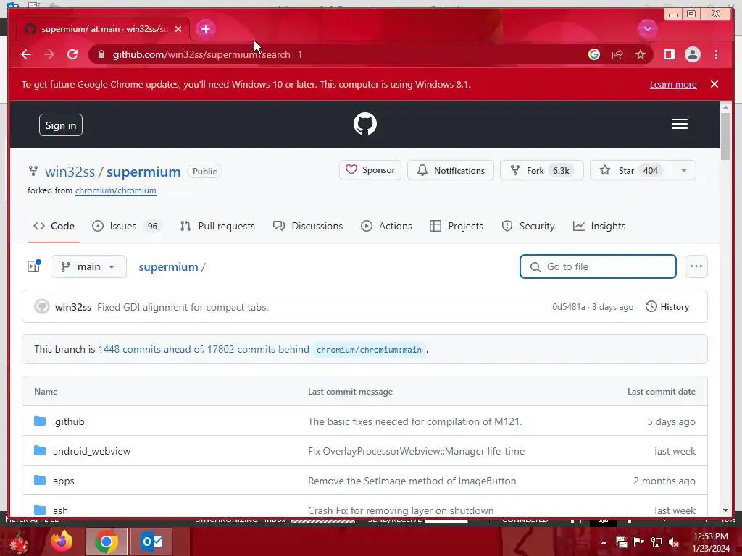Open Insights tab
Screen dimensions: 742x556
[599, 226]
